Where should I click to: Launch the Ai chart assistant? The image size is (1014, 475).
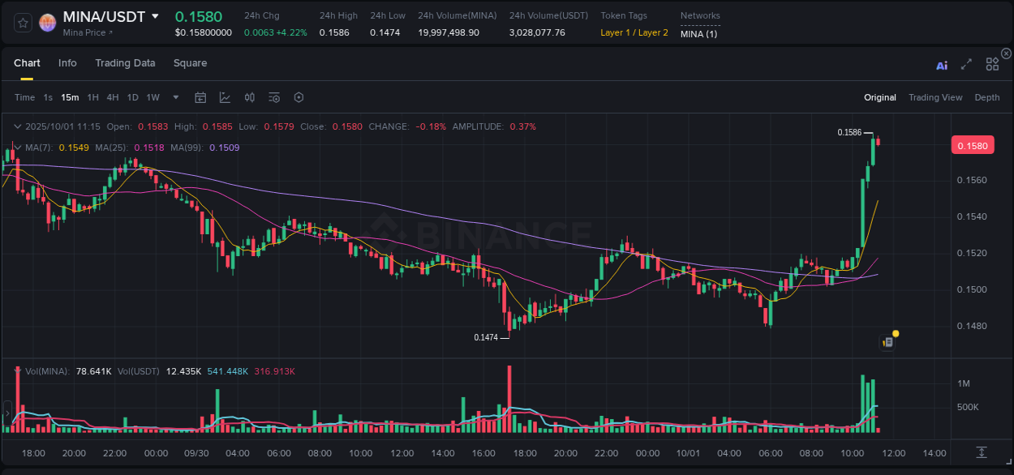(x=942, y=63)
